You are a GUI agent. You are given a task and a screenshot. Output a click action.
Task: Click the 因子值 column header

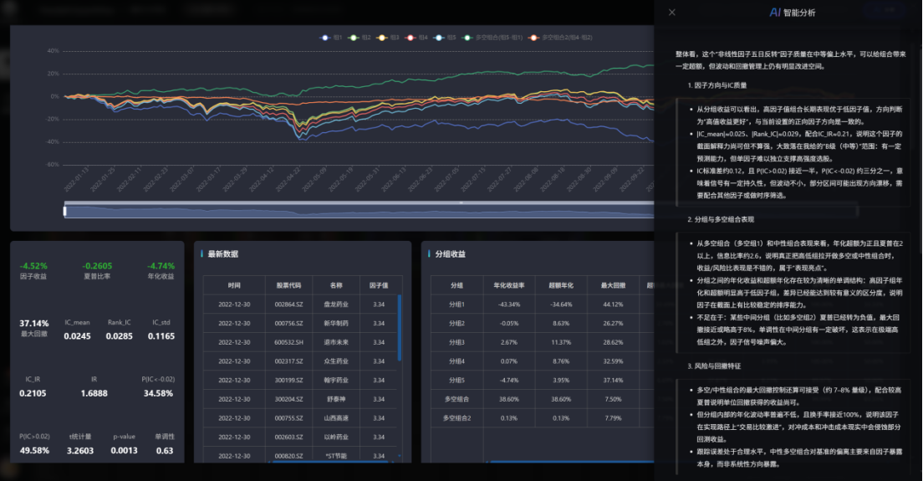click(378, 284)
